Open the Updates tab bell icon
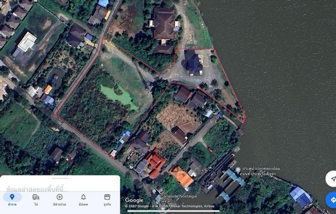Image resolution: width=336 pixels, height=214 pixels. click(83, 199)
